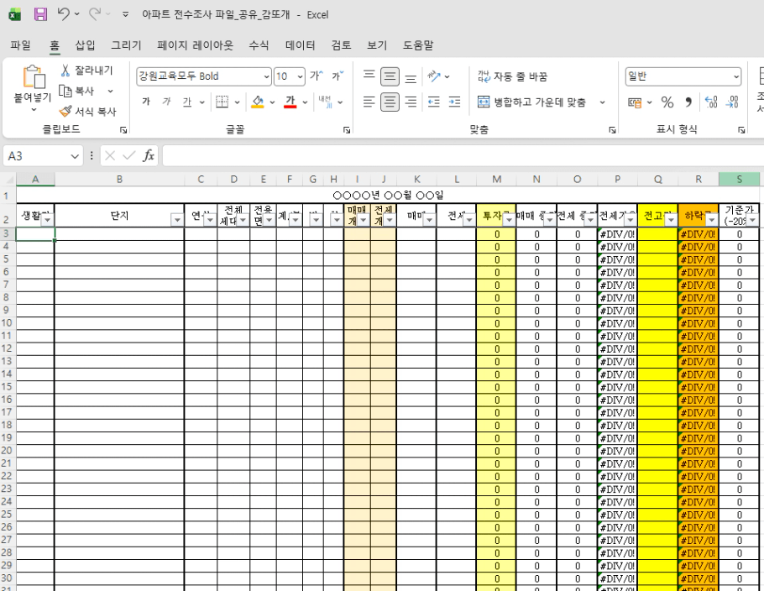Screen dimensions: 764x591
Task: Expand the number format dropdown showing 일반
Action: coord(737,76)
